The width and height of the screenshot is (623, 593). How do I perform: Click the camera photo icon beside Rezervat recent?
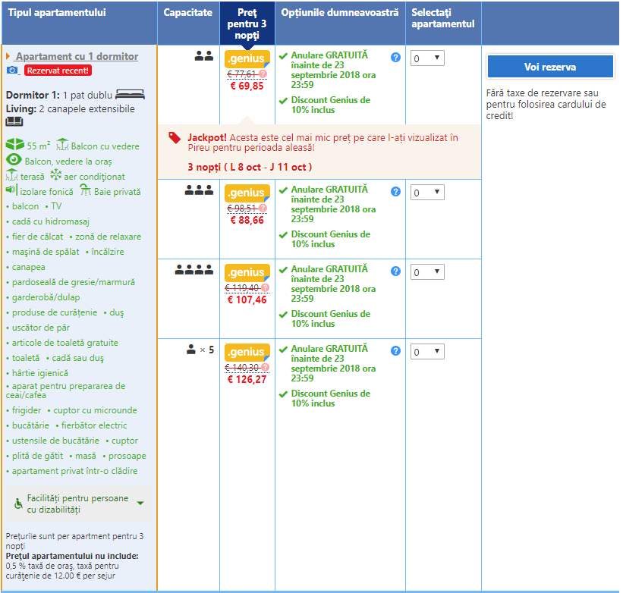tap(13, 71)
